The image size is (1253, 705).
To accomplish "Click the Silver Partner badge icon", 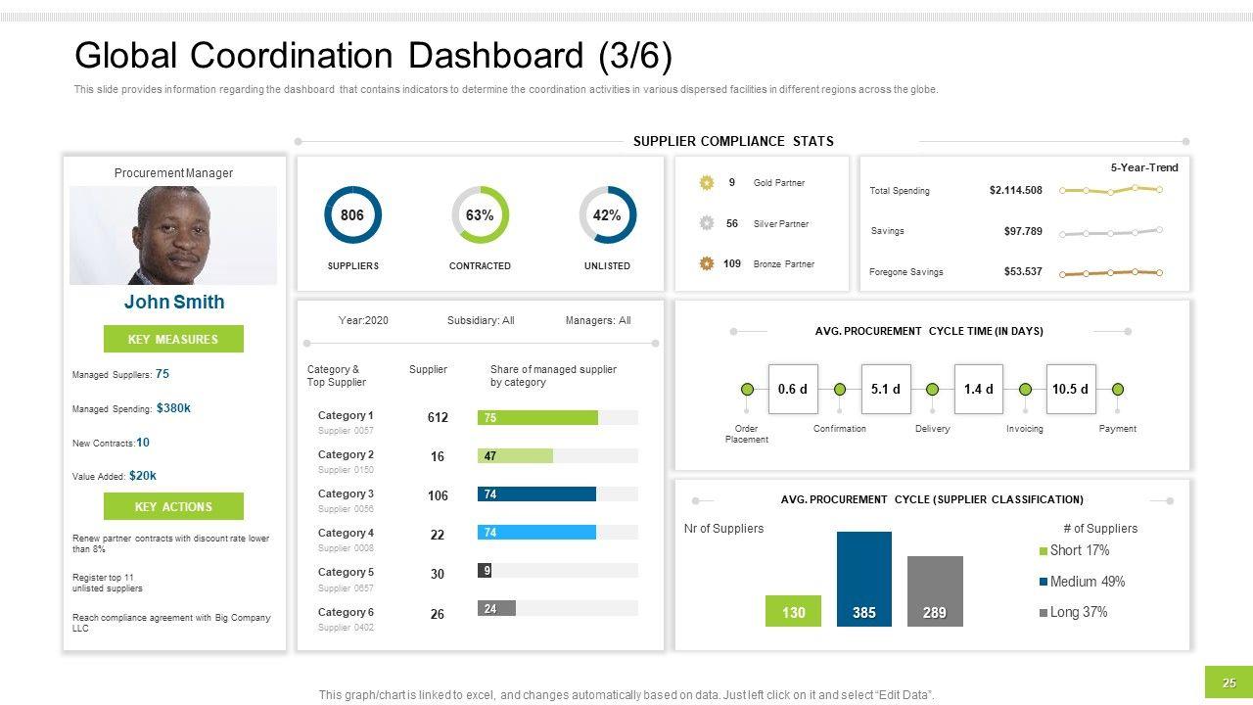I will 707,223.
